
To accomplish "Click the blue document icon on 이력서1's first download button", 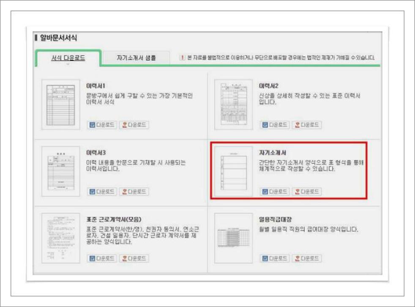I will coord(91,124).
